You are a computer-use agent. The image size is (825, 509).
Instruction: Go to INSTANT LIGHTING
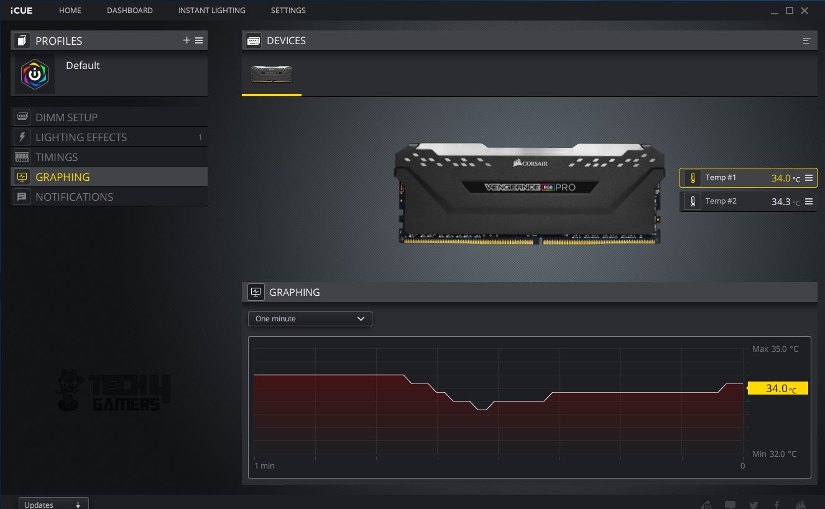[x=212, y=11]
